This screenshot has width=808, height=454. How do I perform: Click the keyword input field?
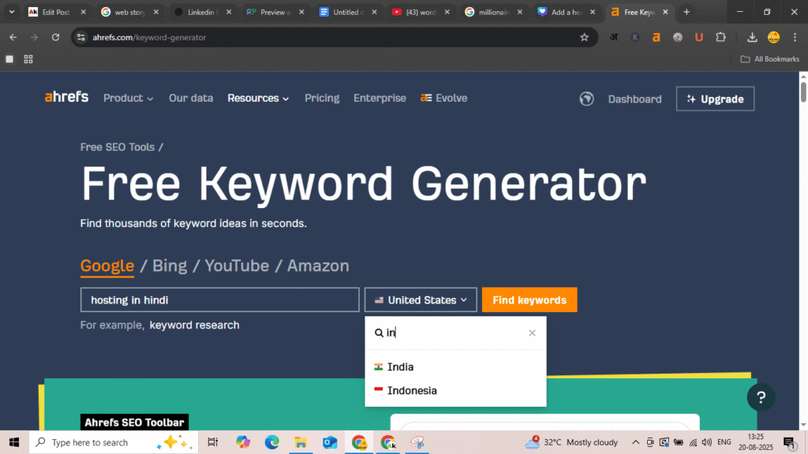point(219,300)
